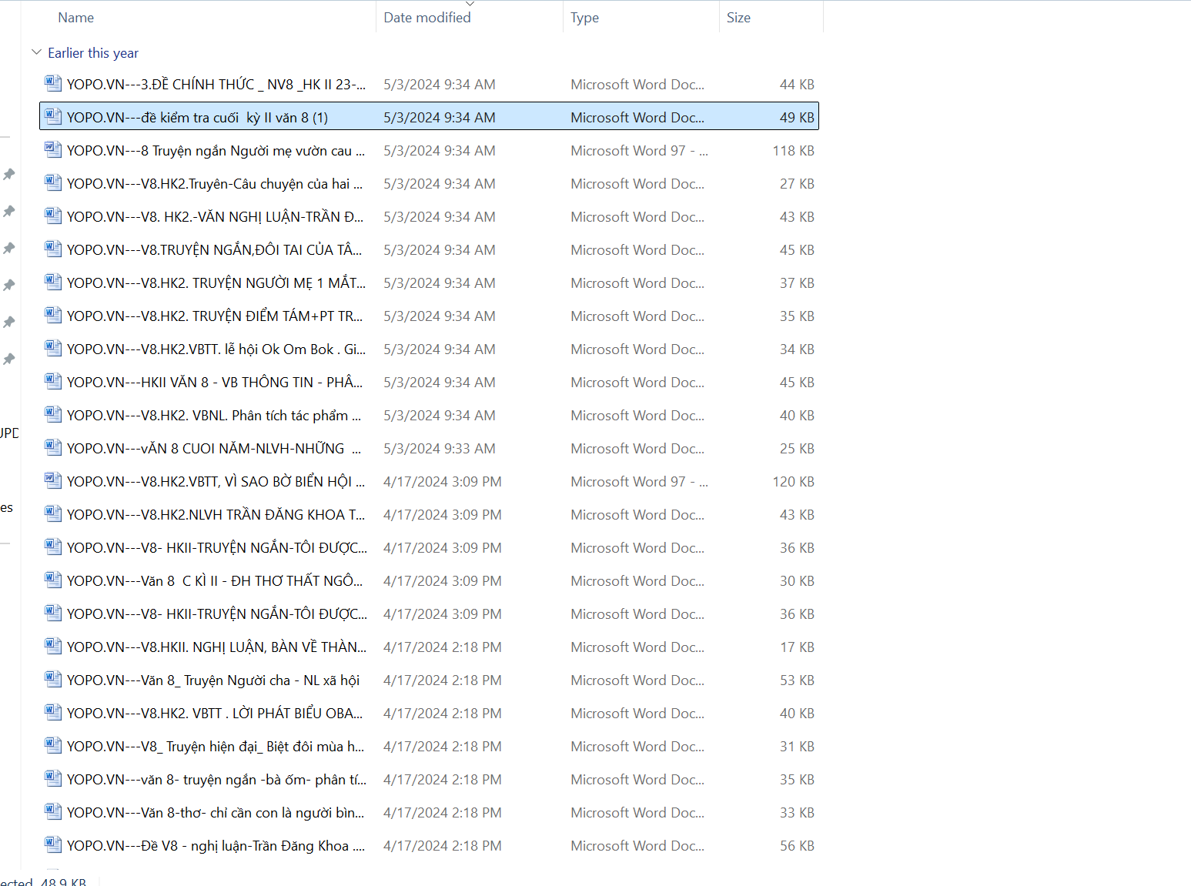The height and width of the screenshot is (886, 1191).
Task: Select file name 'YOPO.VN---V8.HK2. TRUYỆN NGƯỜI MẸ 1 MẮT...'
Action: [x=216, y=283]
